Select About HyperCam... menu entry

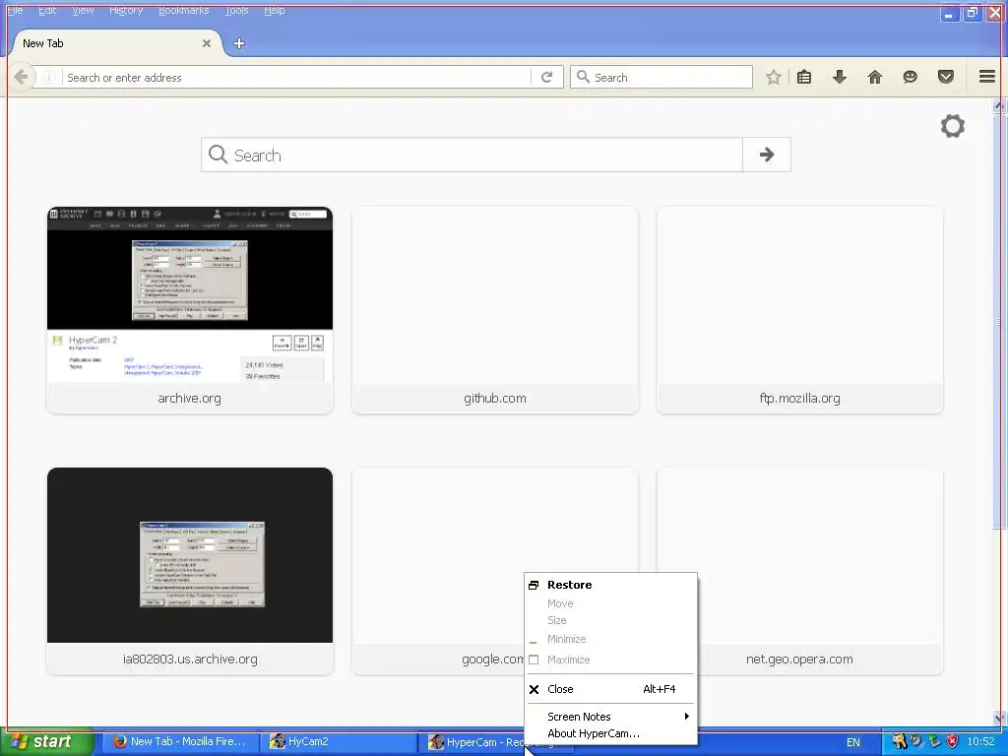pyautogui.click(x=610, y=733)
